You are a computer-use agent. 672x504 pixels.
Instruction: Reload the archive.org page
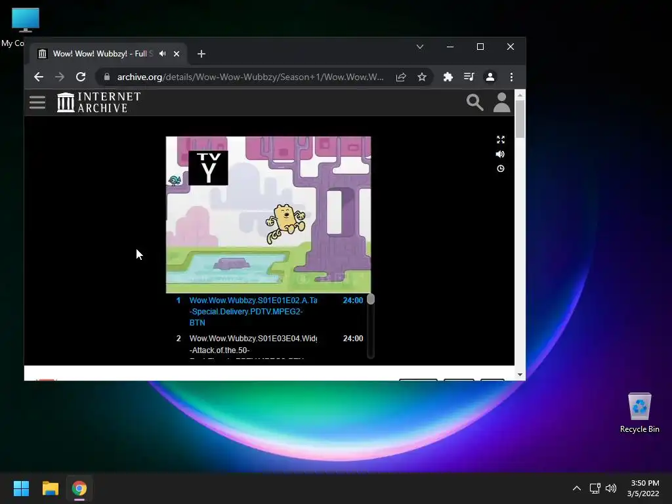81,77
